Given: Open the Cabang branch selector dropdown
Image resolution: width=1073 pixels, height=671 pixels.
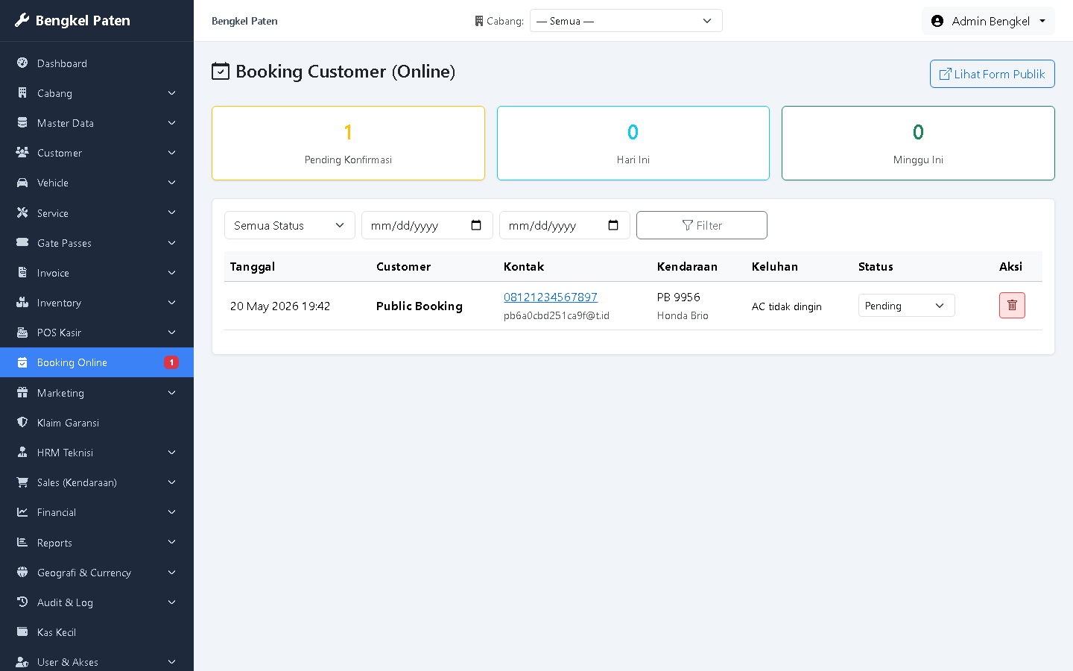Looking at the screenshot, I should coord(626,21).
